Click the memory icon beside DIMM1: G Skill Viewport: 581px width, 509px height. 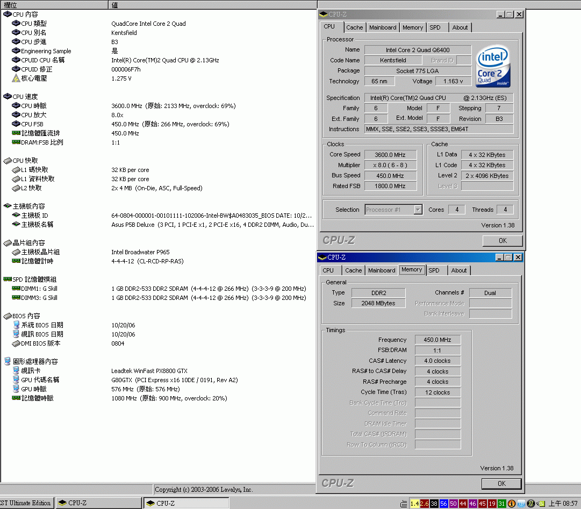click(x=16, y=288)
